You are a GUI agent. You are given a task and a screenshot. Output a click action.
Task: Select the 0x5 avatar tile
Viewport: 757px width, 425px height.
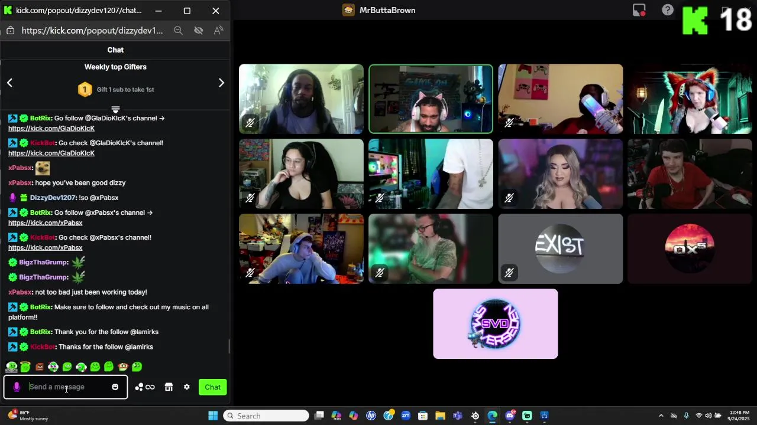(x=690, y=249)
